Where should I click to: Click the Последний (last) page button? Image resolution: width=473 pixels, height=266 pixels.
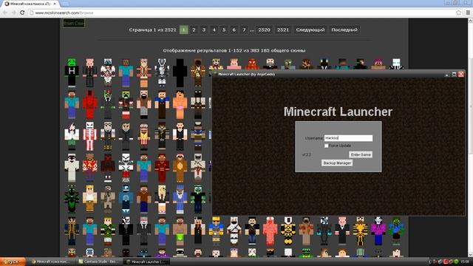[344, 30]
